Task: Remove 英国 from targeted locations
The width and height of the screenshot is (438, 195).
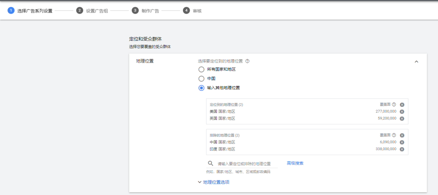Action: pos(402,119)
